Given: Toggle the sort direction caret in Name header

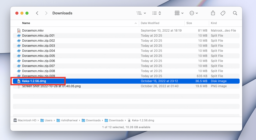Looking at the screenshot, I should (136, 23).
